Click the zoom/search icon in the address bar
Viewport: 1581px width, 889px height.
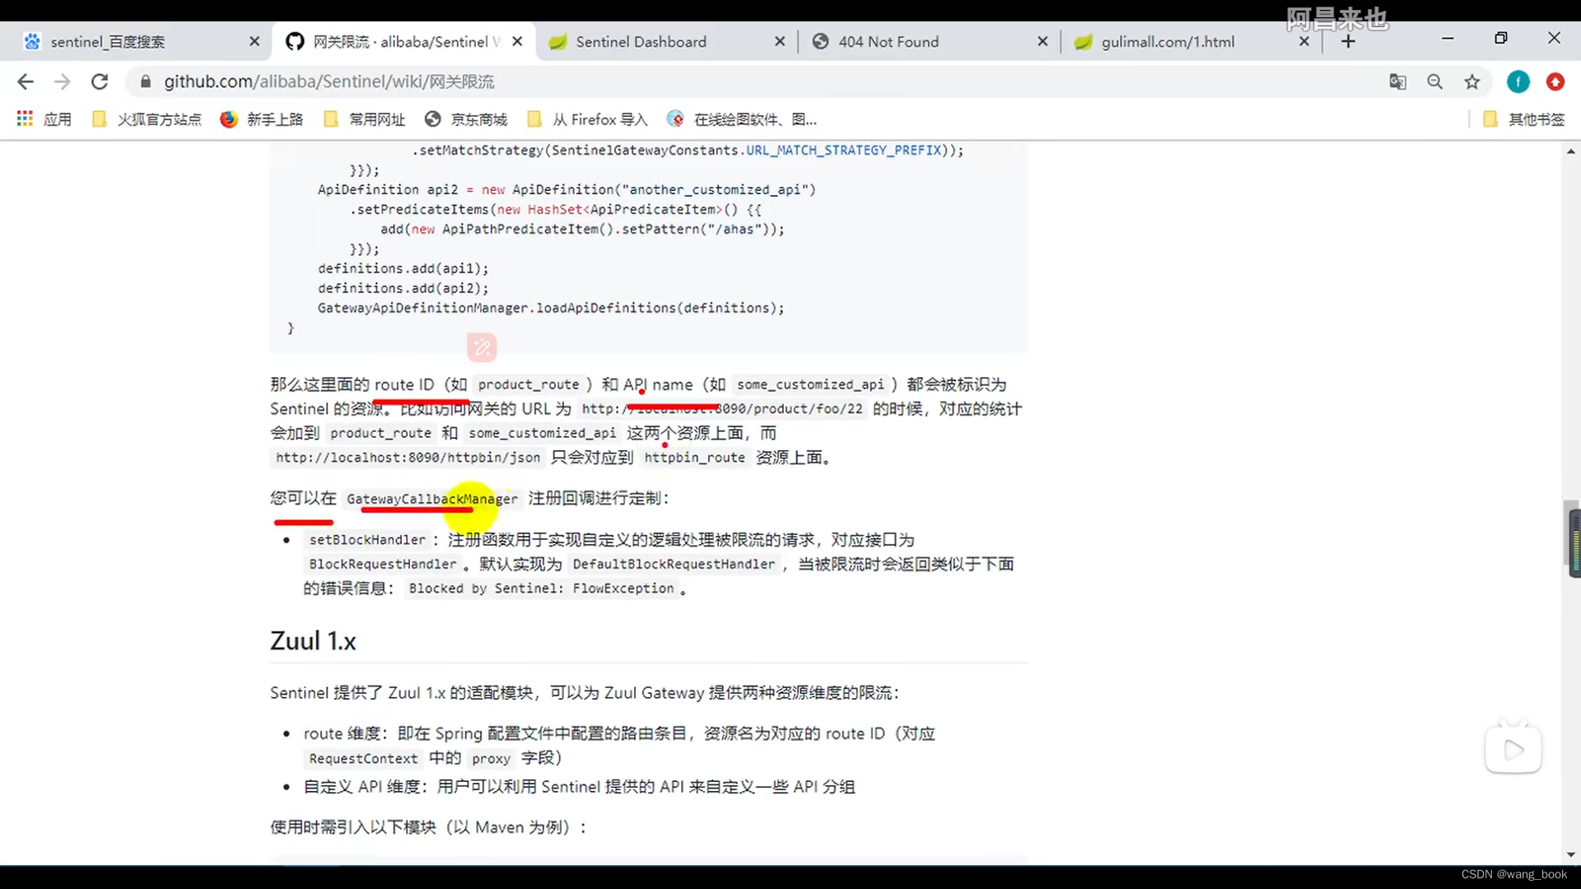tap(1435, 81)
